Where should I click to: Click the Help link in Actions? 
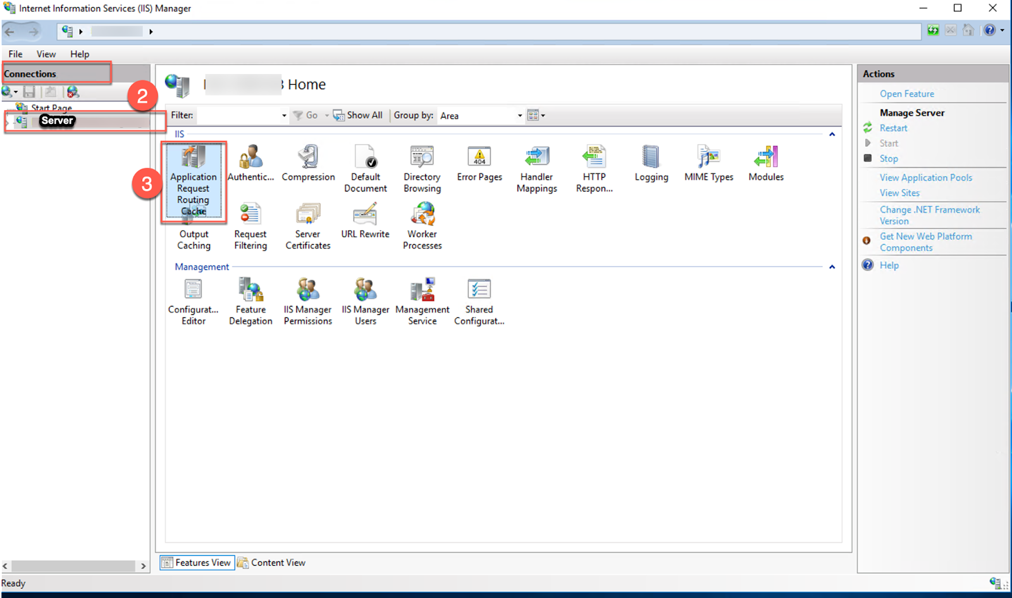[x=889, y=265]
